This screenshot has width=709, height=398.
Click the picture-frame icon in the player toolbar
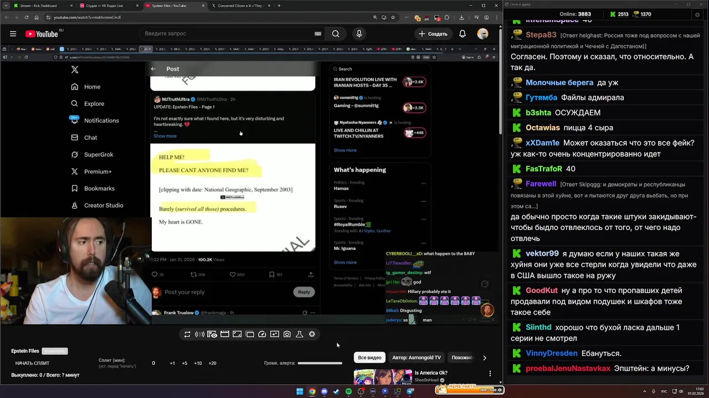(x=237, y=334)
